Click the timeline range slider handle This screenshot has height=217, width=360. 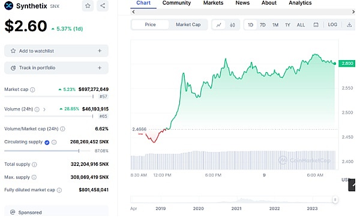pos(335,200)
